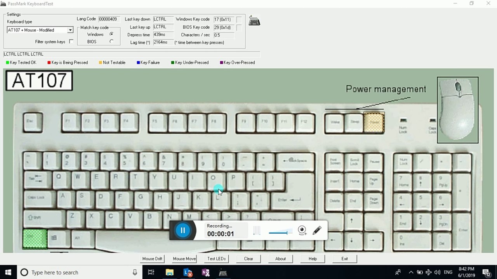Open the Windows Start menu

(8, 272)
